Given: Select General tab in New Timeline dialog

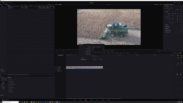Looking at the screenshot, I should [84, 47].
